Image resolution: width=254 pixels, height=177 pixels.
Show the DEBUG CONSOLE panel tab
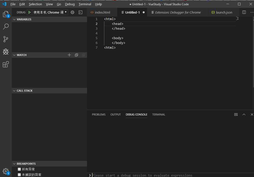click(x=136, y=114)
